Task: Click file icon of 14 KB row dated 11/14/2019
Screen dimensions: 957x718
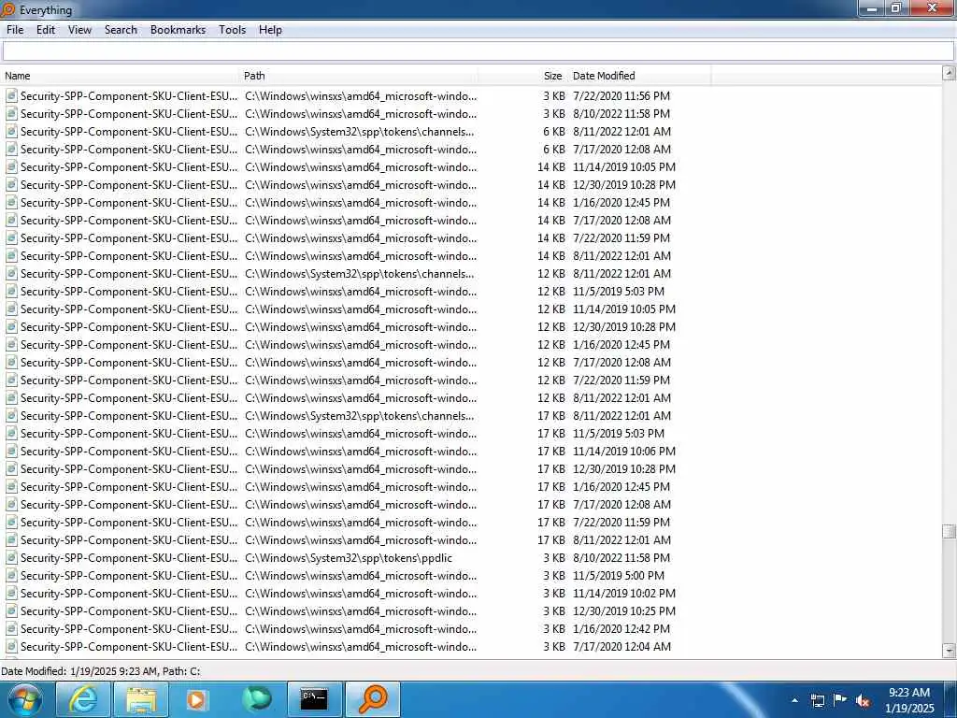Action: tap(11, 166)
